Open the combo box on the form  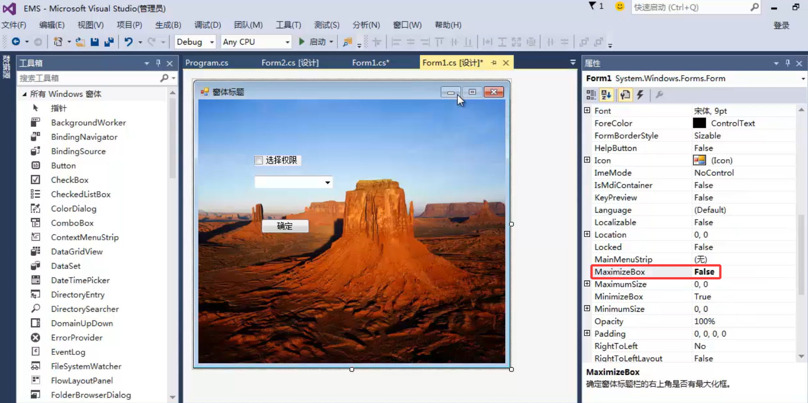[x=328, y=182]
